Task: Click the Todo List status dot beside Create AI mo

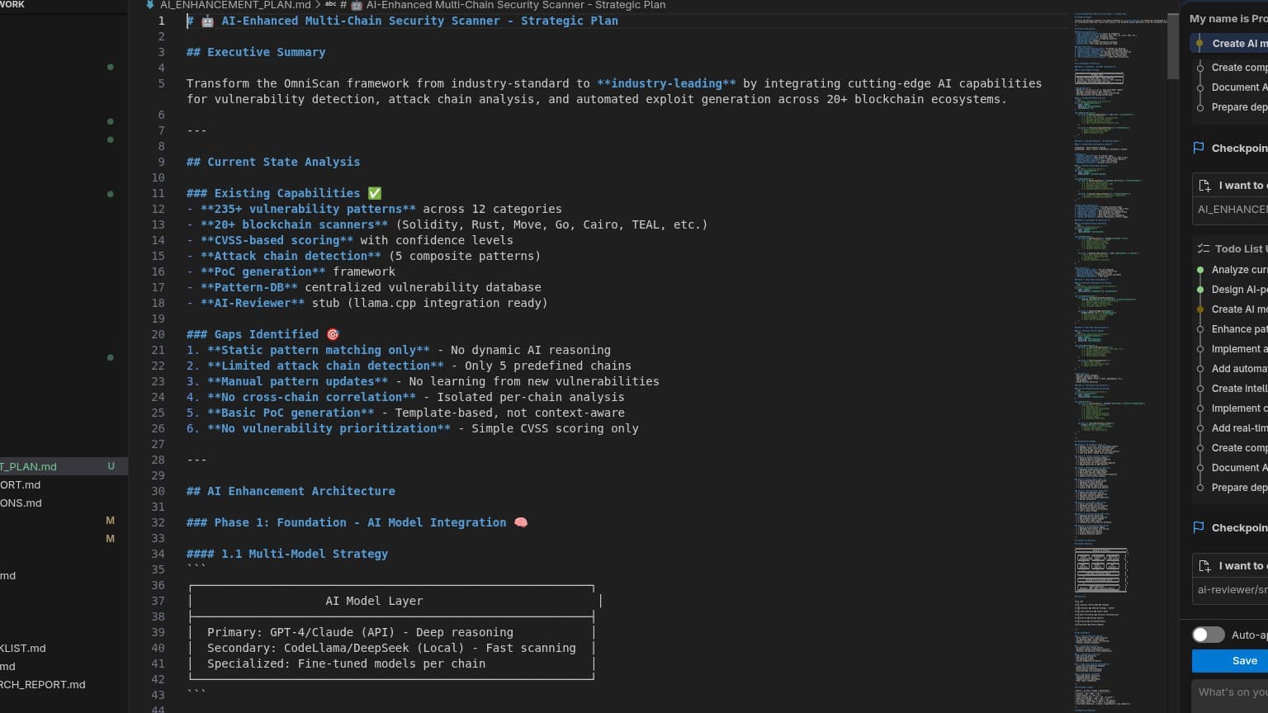Action: [x=1200, y=309]
